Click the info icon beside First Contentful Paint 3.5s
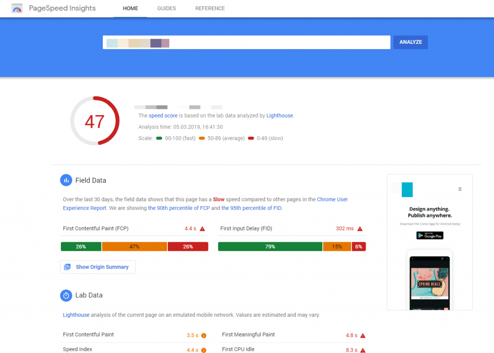This screenshot has width=494, height=353. pyautogui.click(x=204, y=335)
